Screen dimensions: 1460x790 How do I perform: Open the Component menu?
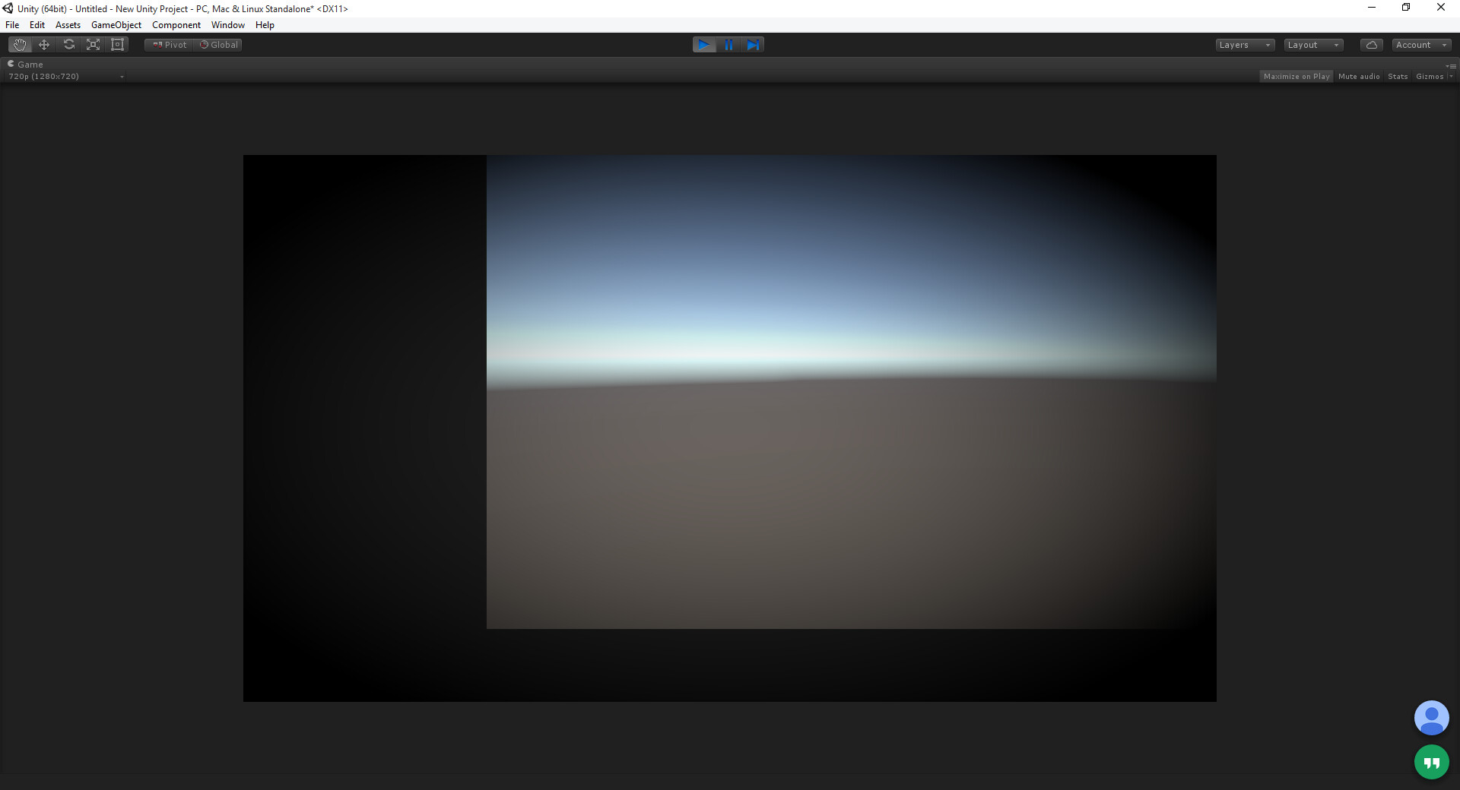(176, 25)
